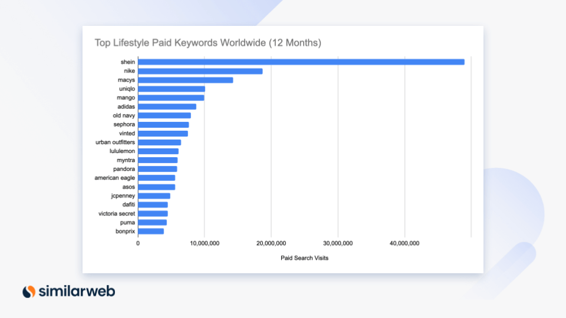Select the sephora bar
Image resolution: width=566 pixels, height=318 pixels.
(163, 124)
